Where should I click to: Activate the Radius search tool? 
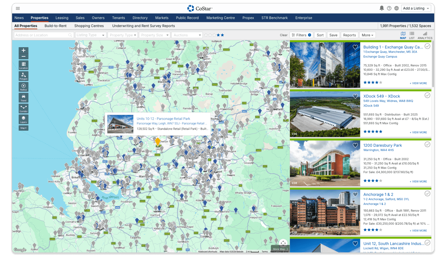24,87
